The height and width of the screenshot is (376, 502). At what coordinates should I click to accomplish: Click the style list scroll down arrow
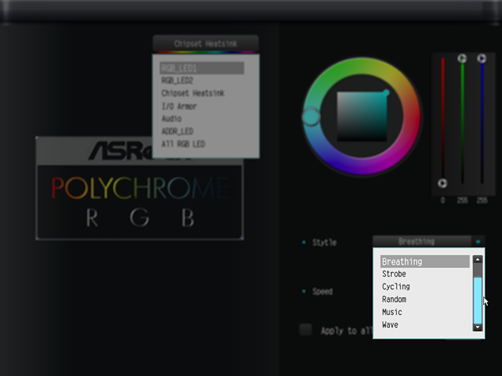(x=478, y=327)
